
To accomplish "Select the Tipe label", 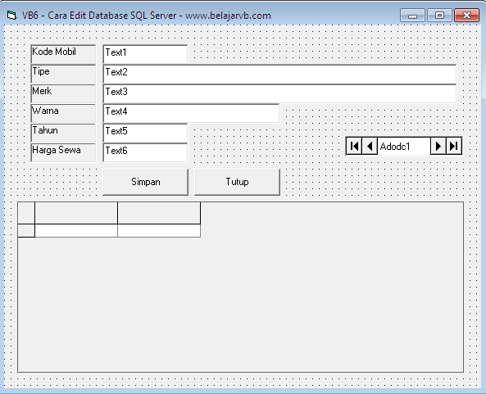I will (63, 74).
